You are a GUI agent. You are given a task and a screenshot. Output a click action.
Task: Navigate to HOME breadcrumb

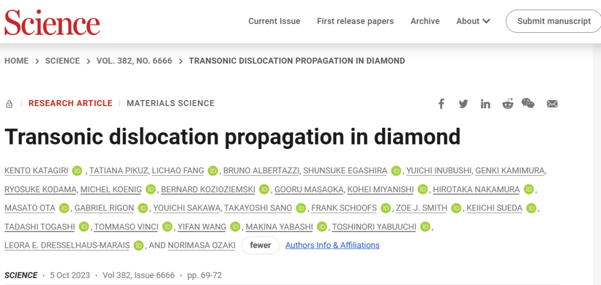pos(17,61)
